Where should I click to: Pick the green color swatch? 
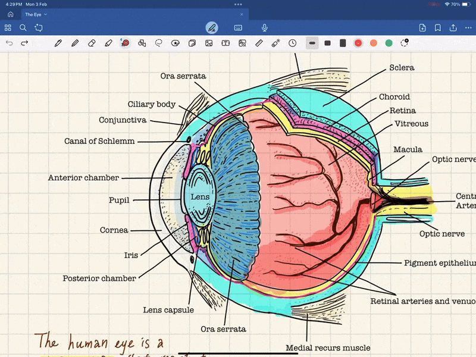389,43
